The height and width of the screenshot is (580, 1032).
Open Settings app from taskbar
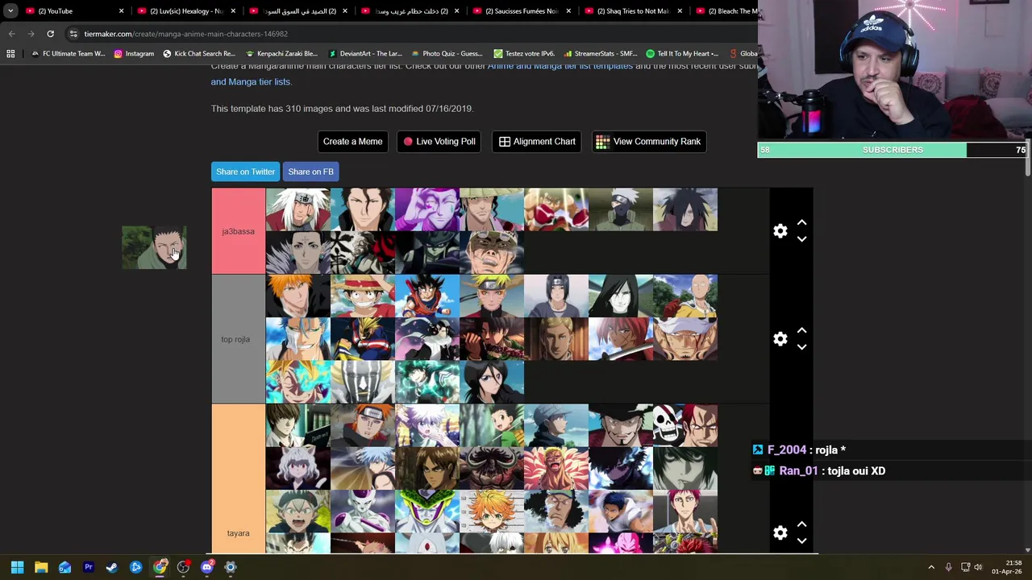tap(231, 567)
